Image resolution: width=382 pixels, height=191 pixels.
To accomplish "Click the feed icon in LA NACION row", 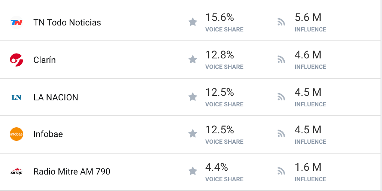I will click(x=281, y=97).
